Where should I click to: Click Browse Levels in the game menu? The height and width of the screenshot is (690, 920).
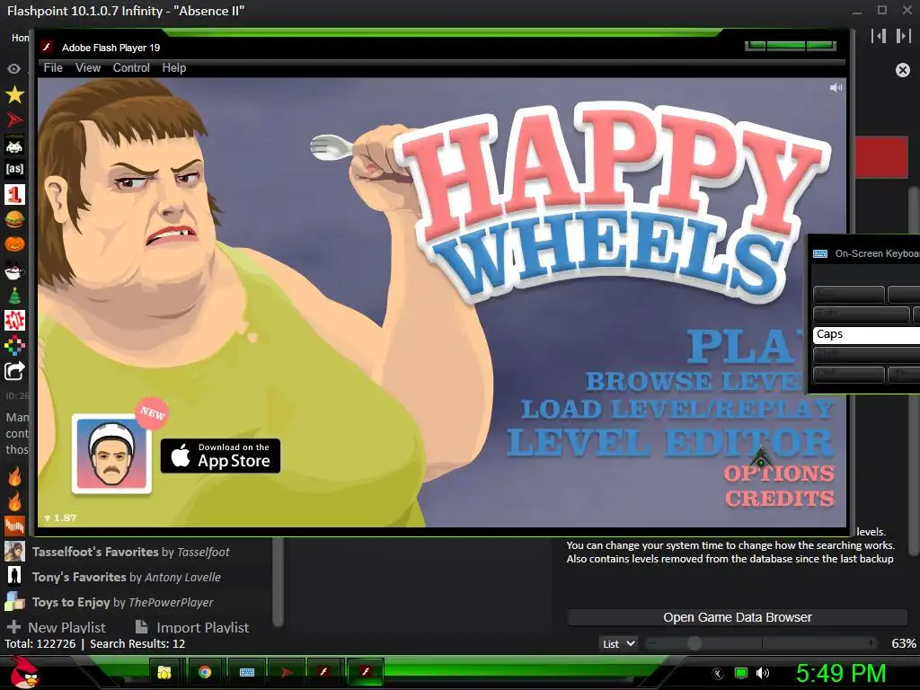[694, 381]
